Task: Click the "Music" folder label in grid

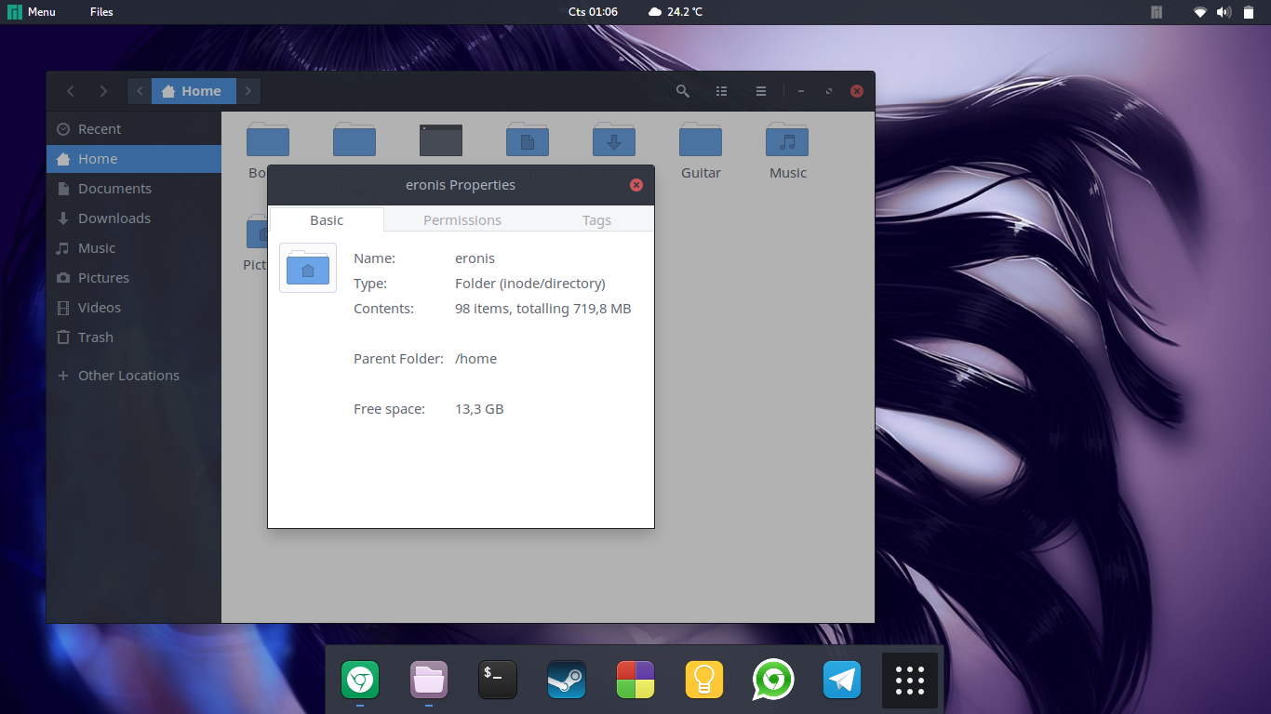Action: [x=788, y=173]
